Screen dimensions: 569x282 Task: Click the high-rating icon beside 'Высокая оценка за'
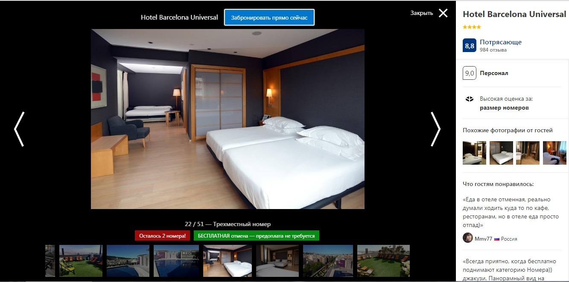pyautogui.click(x=469, y=99)
